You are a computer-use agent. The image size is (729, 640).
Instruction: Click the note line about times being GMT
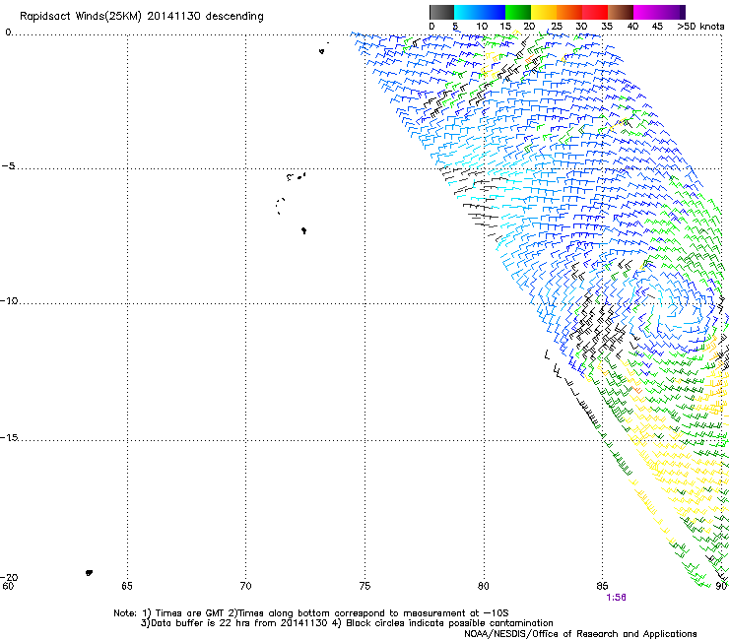(311, 613)
